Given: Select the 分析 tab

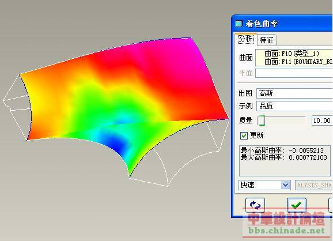Looking at the screenshot, I should tap(246, 39).
